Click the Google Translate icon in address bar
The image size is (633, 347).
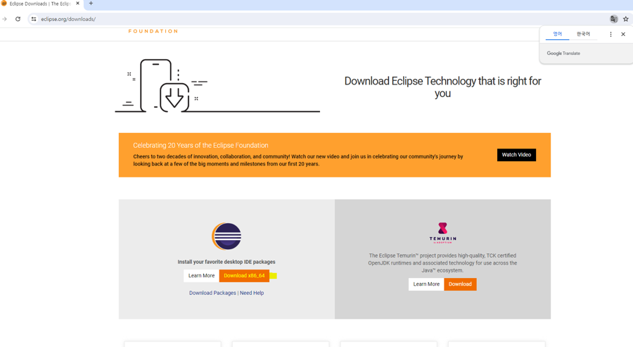(x=613, y=19)
